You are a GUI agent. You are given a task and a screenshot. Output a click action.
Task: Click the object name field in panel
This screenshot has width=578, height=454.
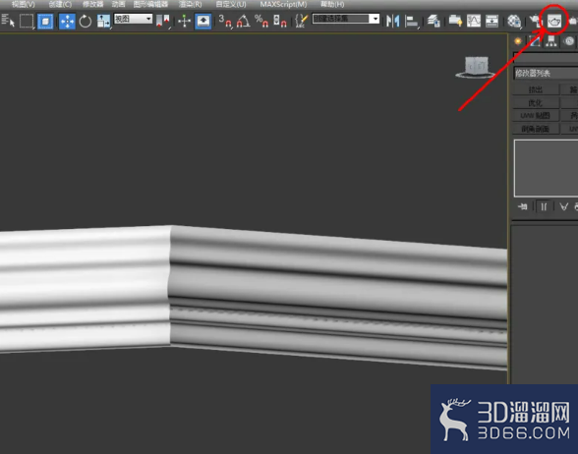546,57
